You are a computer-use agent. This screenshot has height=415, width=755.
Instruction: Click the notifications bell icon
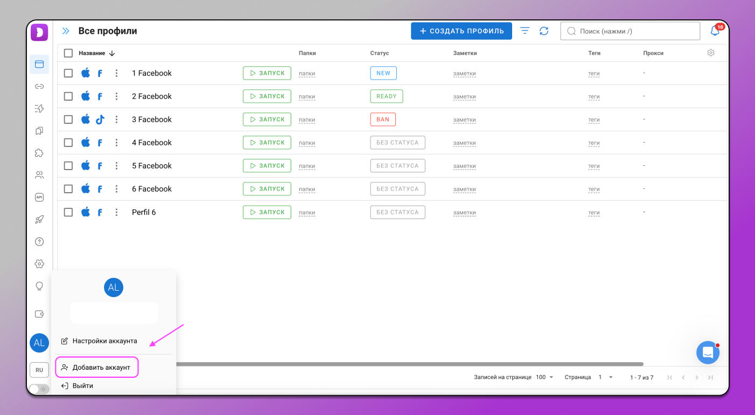715,31
